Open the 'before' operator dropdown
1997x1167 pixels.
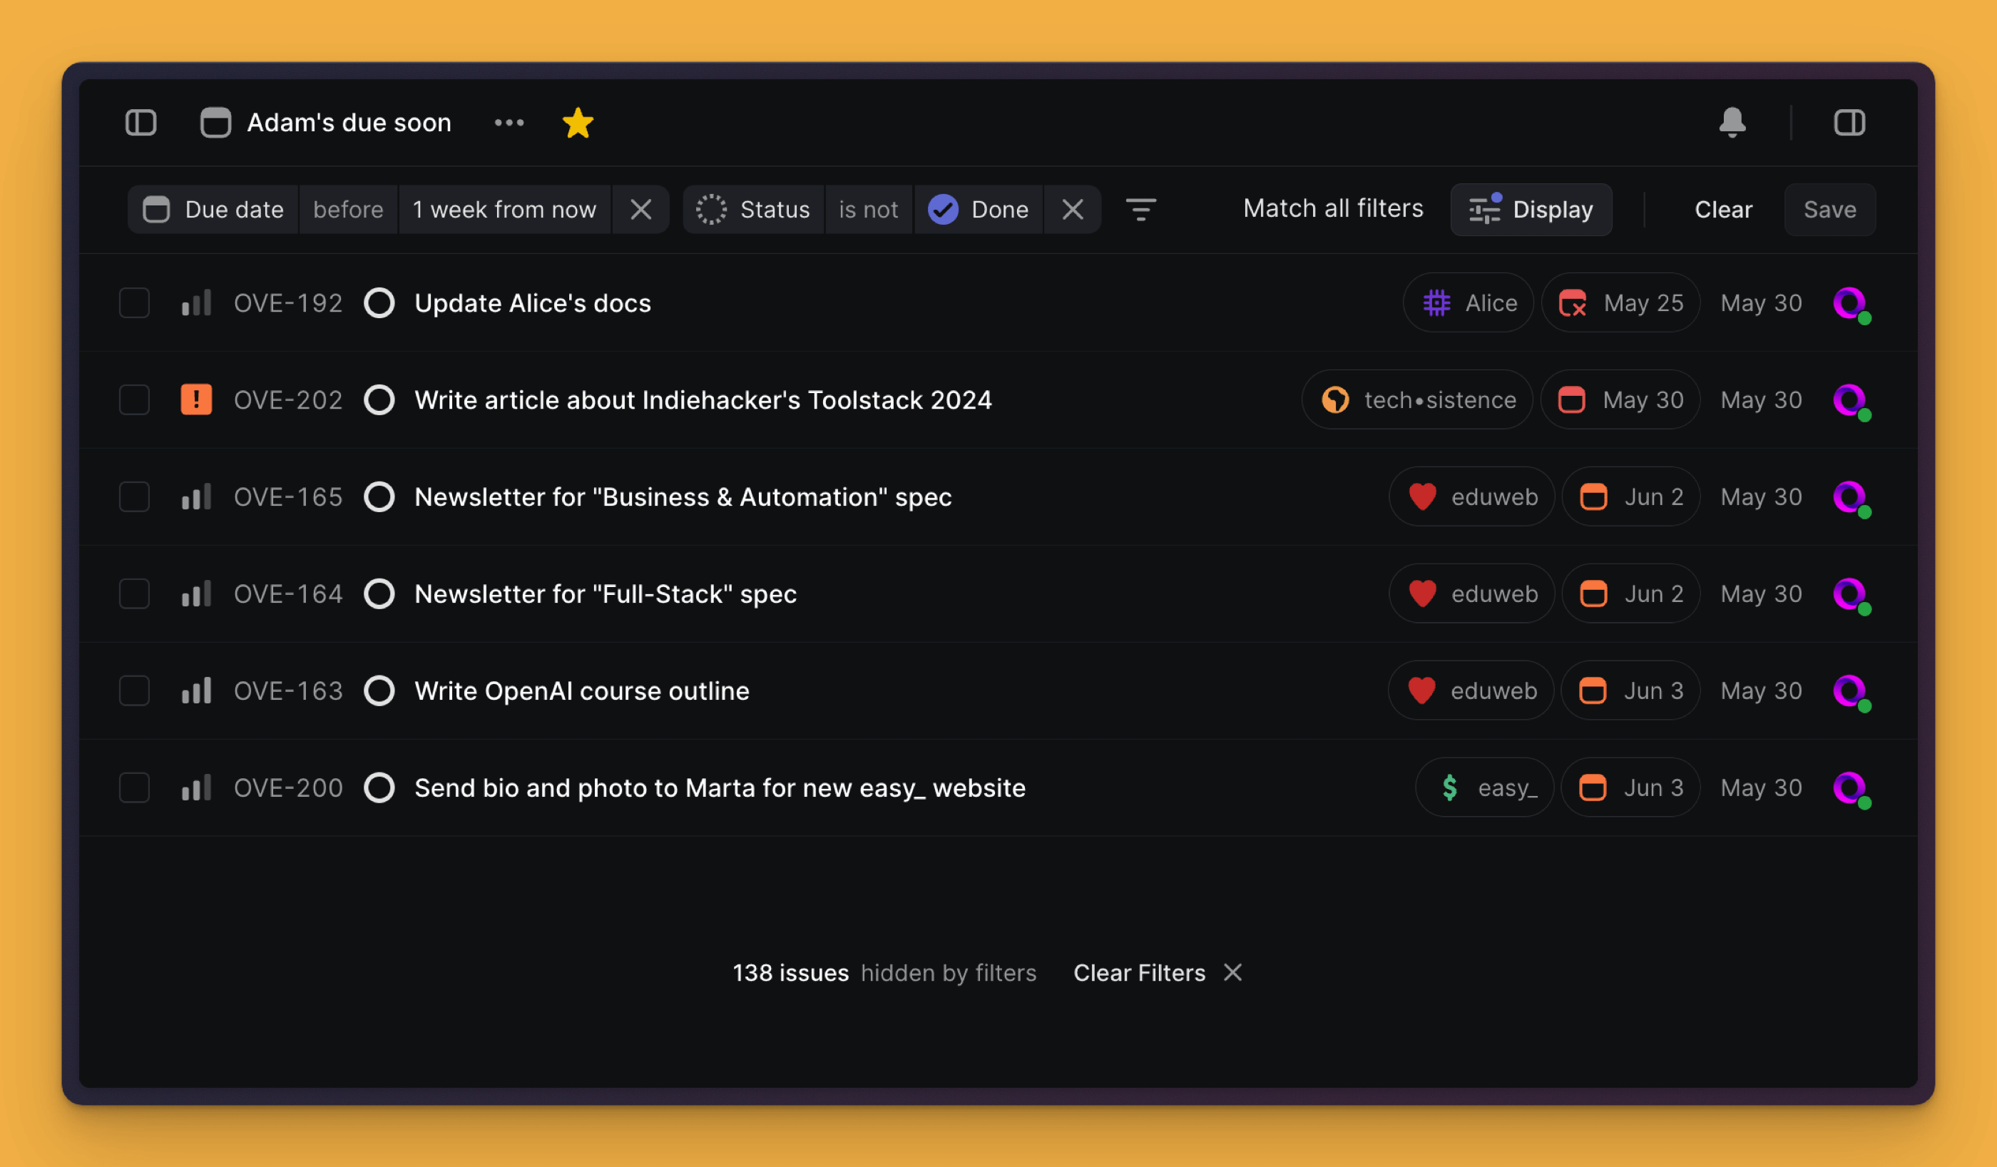pyautogui.click(x=348, y=209)
